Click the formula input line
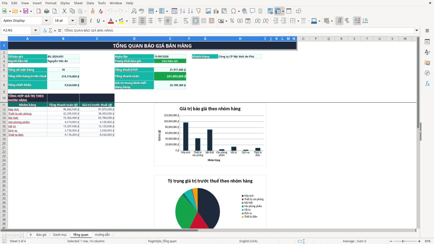The width and height of the screenshot is (434, 244). coord(238,30)
